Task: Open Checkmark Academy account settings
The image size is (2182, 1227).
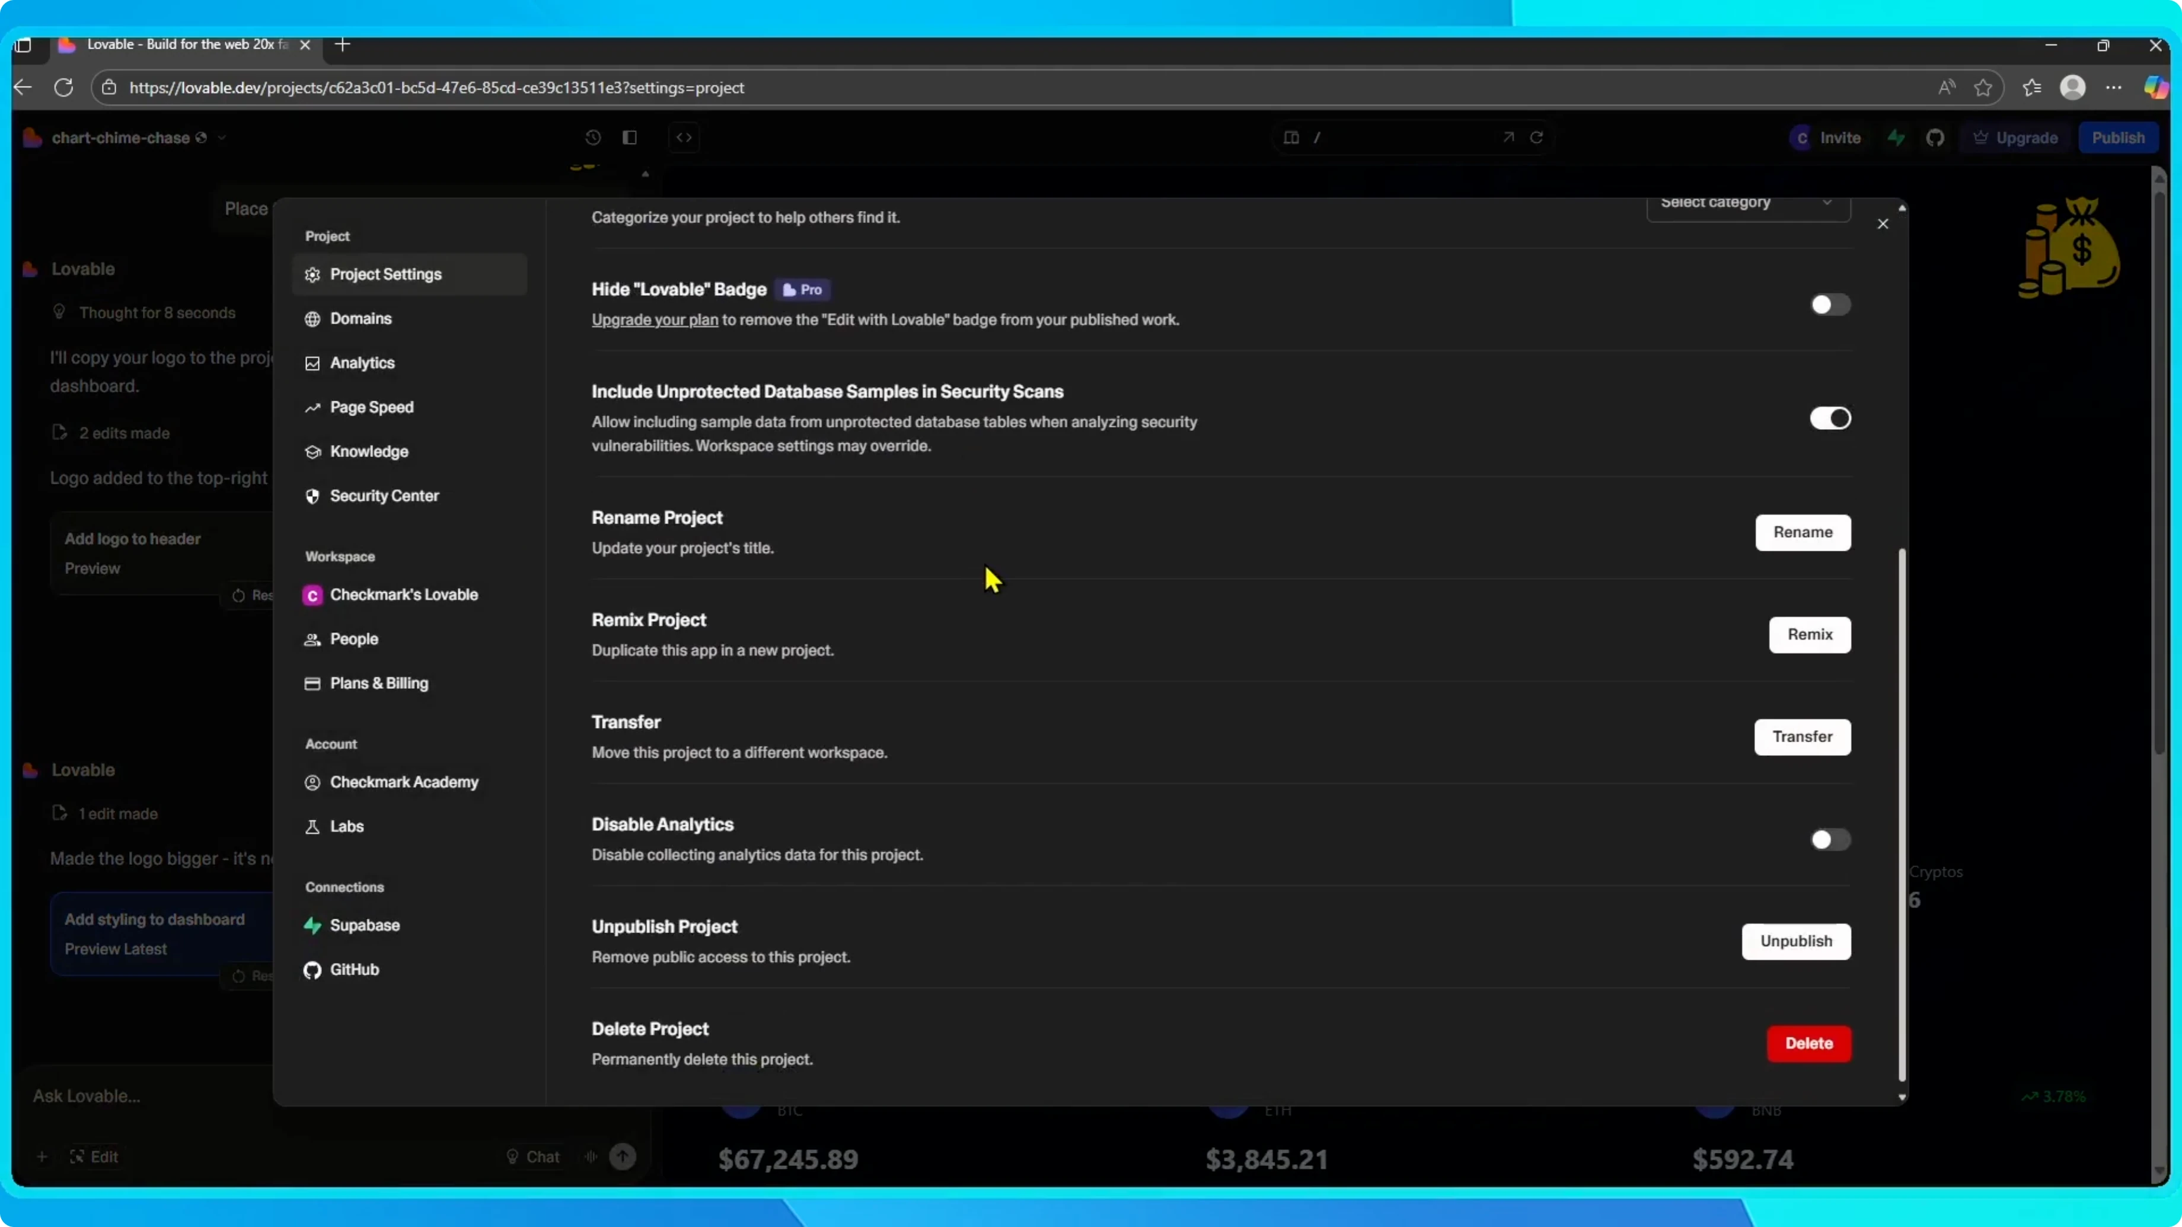Action: [x=409, y=782]
